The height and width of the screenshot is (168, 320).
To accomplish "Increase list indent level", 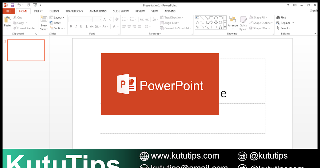I will click(x=147, y=19).
